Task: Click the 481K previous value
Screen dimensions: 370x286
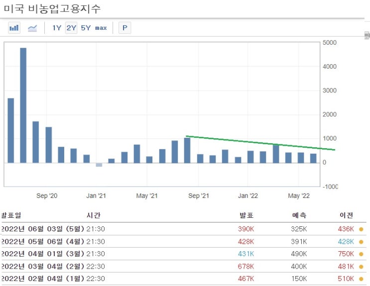Action: (x=346, y=267)
